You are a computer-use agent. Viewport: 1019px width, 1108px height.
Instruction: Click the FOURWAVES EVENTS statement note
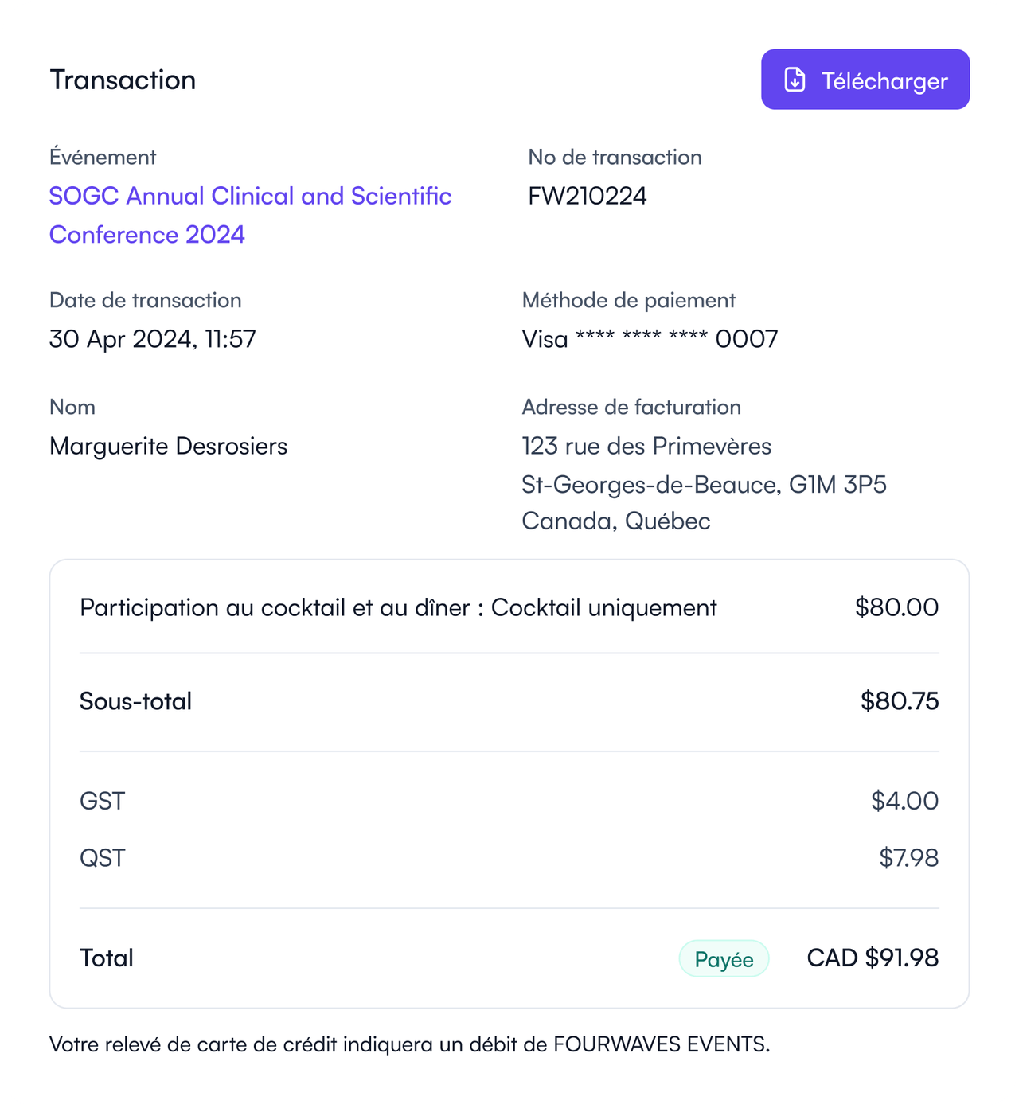409,1044
